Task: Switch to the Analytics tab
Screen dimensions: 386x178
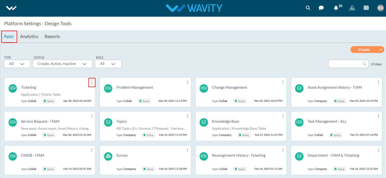Action: [x=29, y=37]
